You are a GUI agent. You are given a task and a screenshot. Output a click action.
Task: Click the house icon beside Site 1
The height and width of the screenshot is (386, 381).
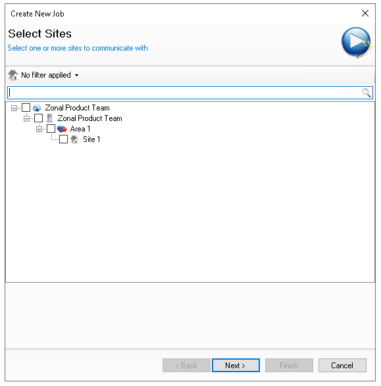click(x=74, y=139)
